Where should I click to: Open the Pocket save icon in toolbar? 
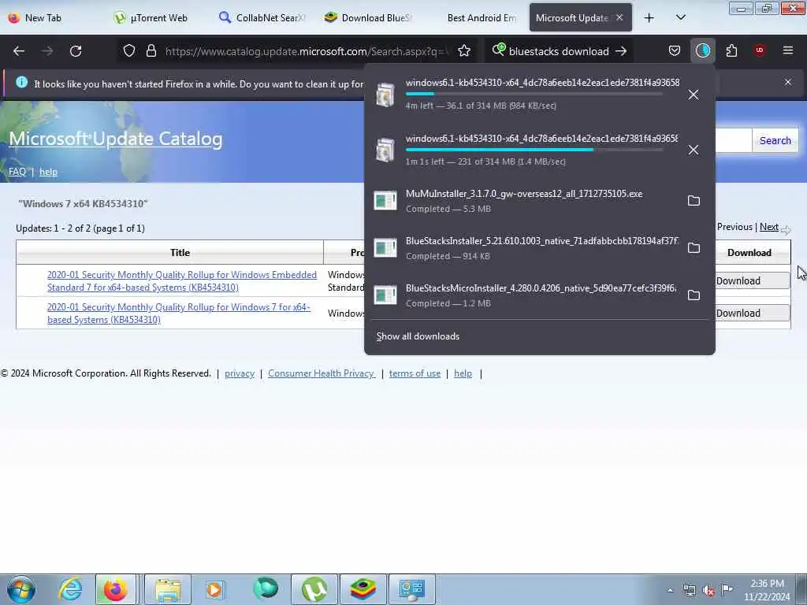coord(675,50)
